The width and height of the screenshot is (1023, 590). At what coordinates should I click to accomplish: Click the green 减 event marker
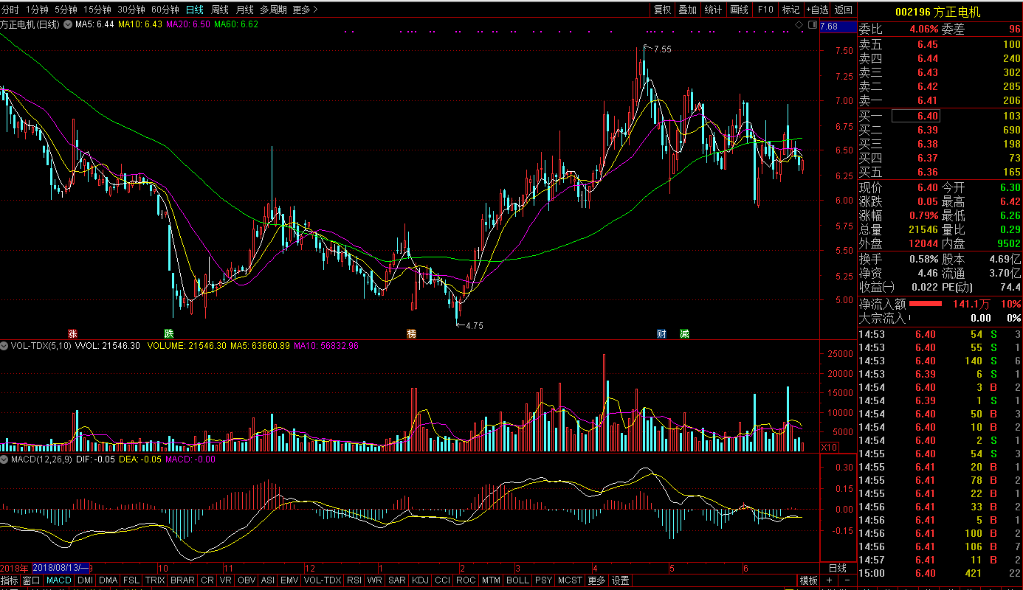point(684,333)
